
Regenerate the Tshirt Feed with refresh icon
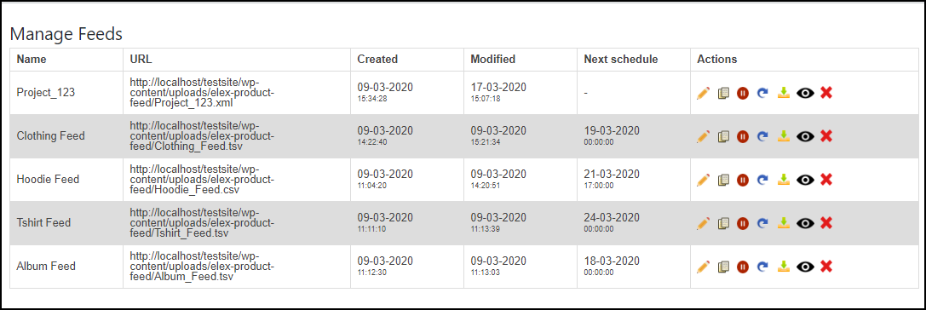(x=762, y=223)
